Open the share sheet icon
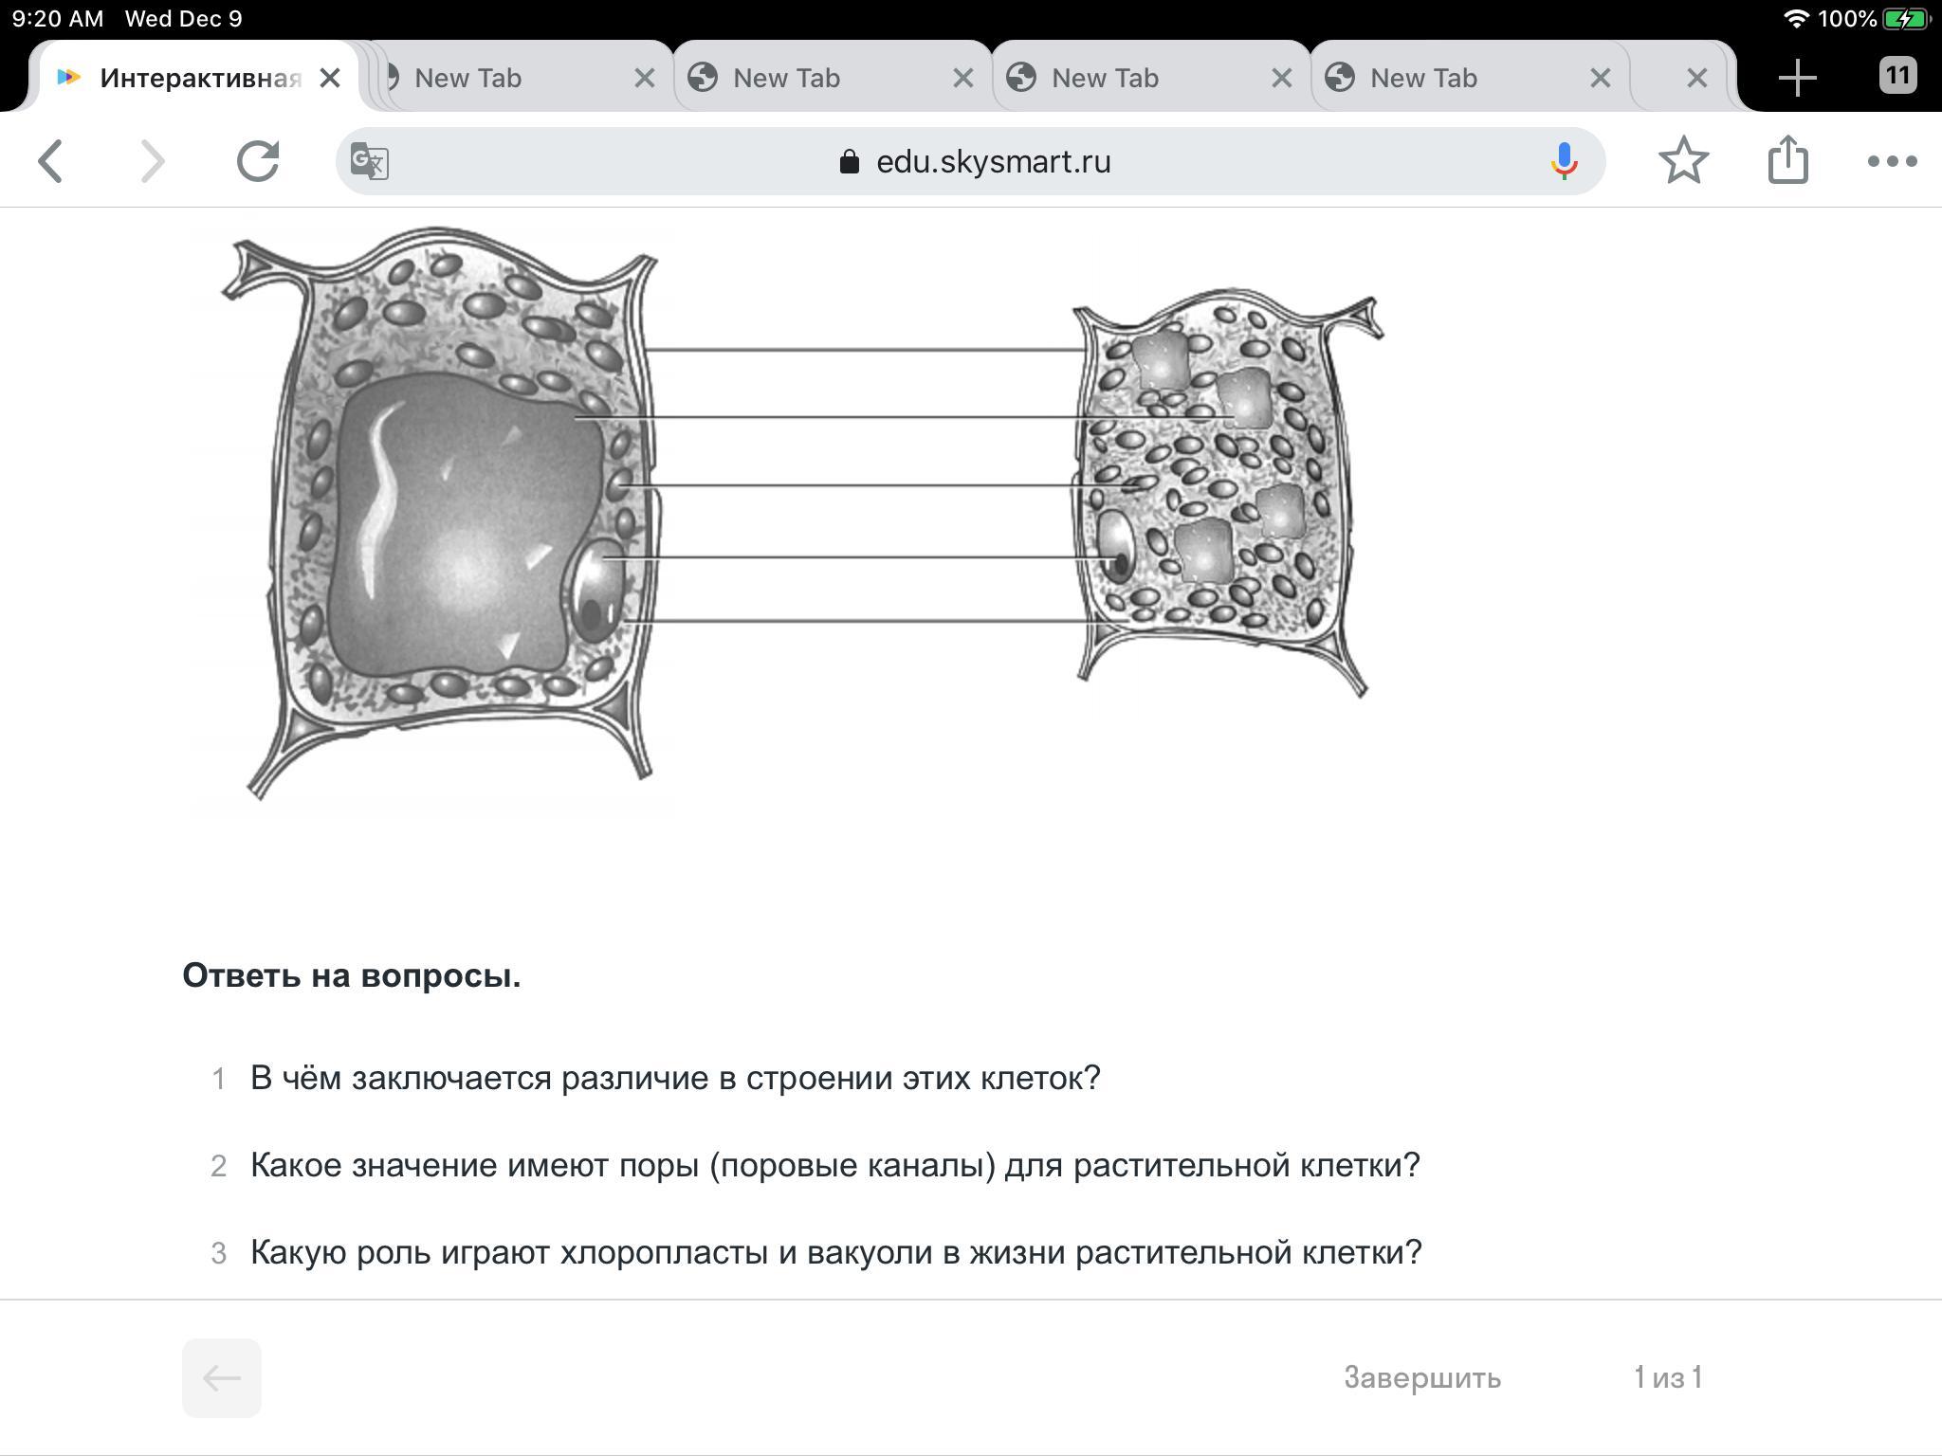 1787,159
